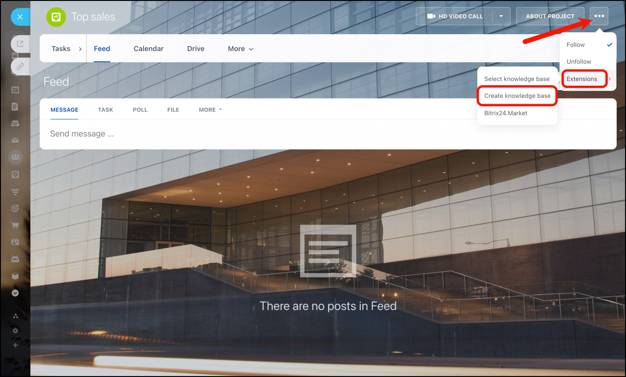Image resolution: width=626 pixels, height=377 pixels.
Task: Open the Drive icon in sidebar
Action: [x=15, y=123]
